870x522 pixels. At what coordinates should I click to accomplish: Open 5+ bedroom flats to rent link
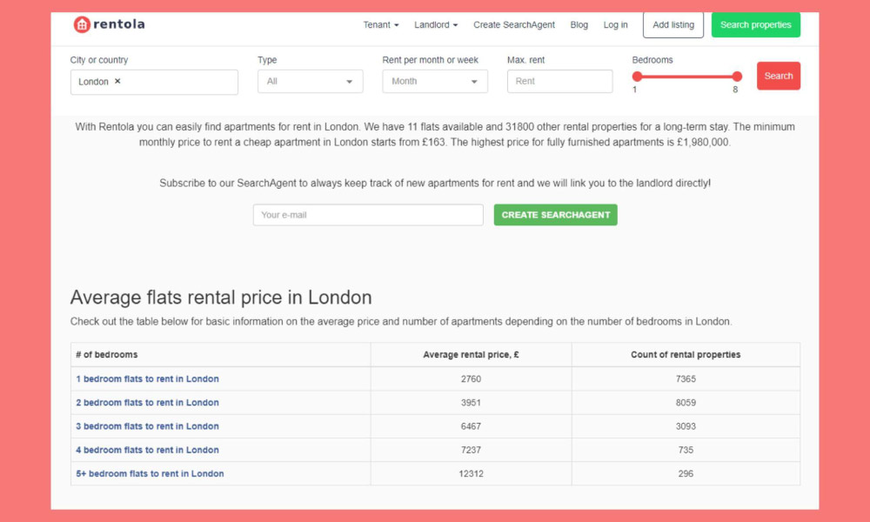click(x=151, y=473)
